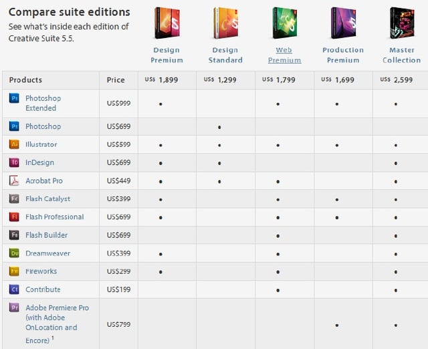The height and width of the screenshot is (349, 428).
Task: Click the Fireworks Fw icon
Action: [x=14, y=271]
